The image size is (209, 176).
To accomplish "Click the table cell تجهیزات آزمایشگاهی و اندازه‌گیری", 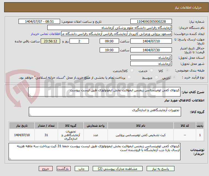I will click(71, 135).
